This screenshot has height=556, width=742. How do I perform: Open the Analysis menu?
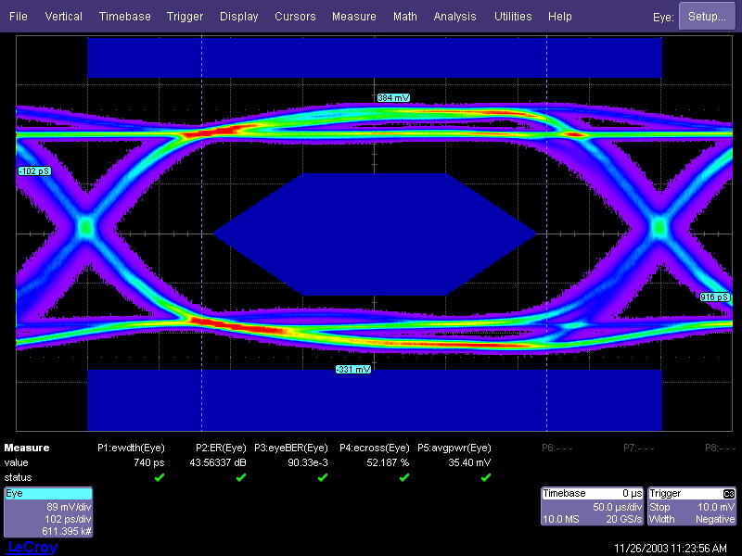pyautogui.click(x=454, y=17)
